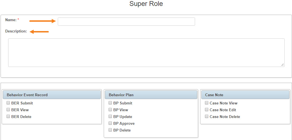Click the Description field label

(x=16, y=31)
